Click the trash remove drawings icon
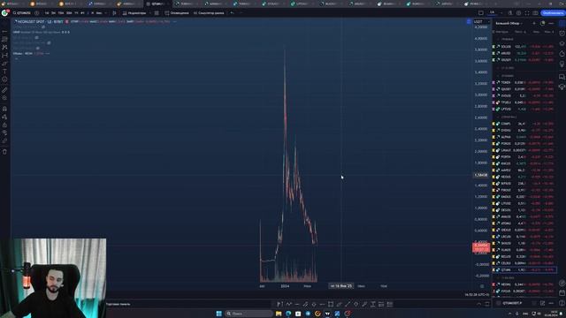This screenshot has height=318, width=566. pos(4,152)
